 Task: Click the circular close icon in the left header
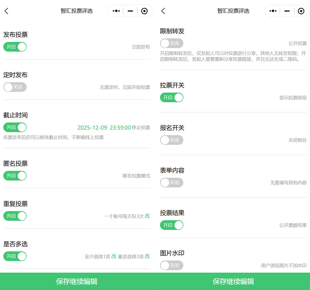coord(144,11)
